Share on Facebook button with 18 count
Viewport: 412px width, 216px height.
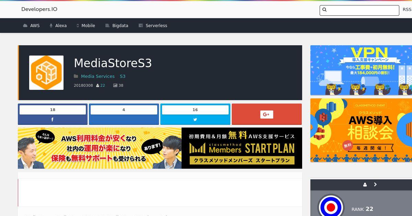point(53,114)
